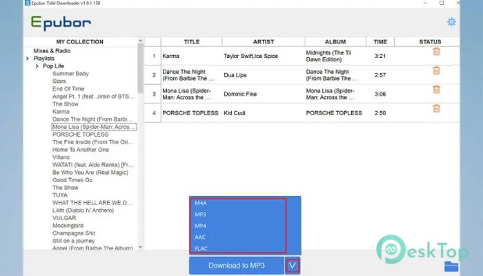Choose MP3 output format

tap(200, 215)
